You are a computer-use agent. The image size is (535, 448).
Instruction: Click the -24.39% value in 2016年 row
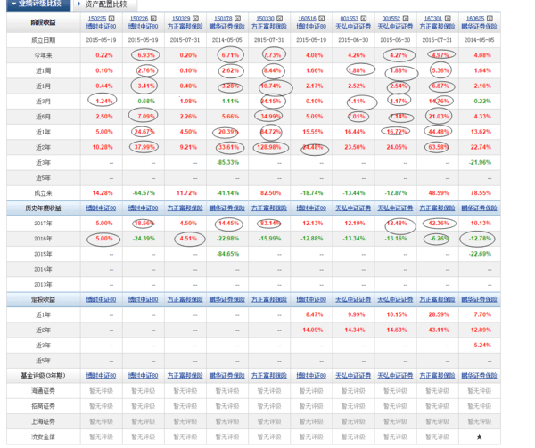[x=144, y=239]
